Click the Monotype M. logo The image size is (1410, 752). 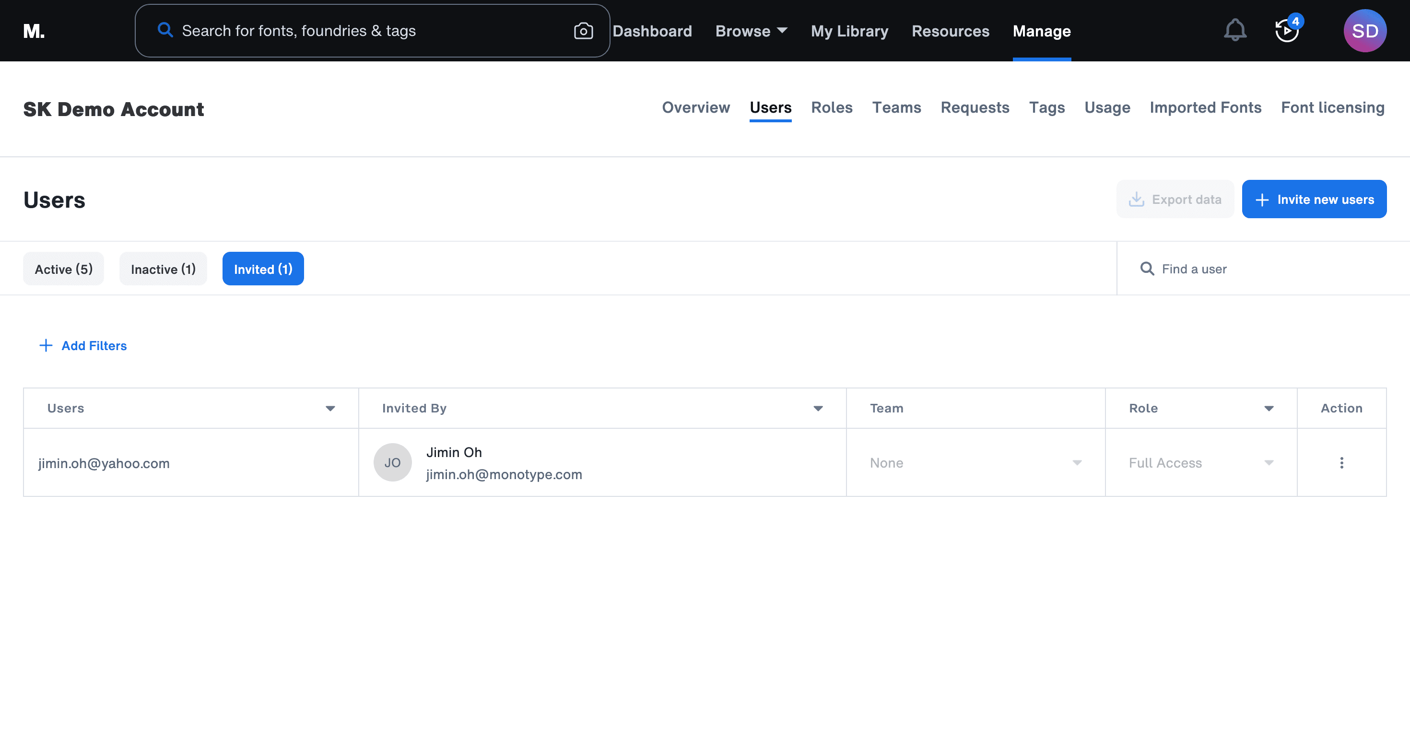coord(34,31)
